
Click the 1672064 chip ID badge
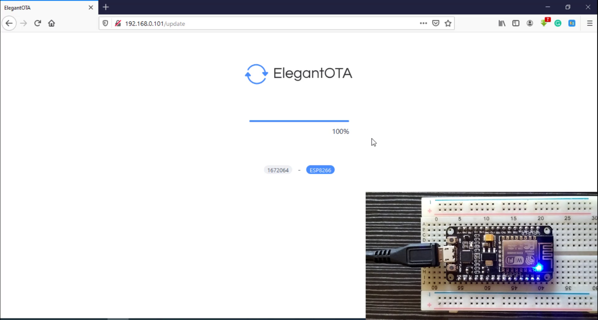pos(278,170)
